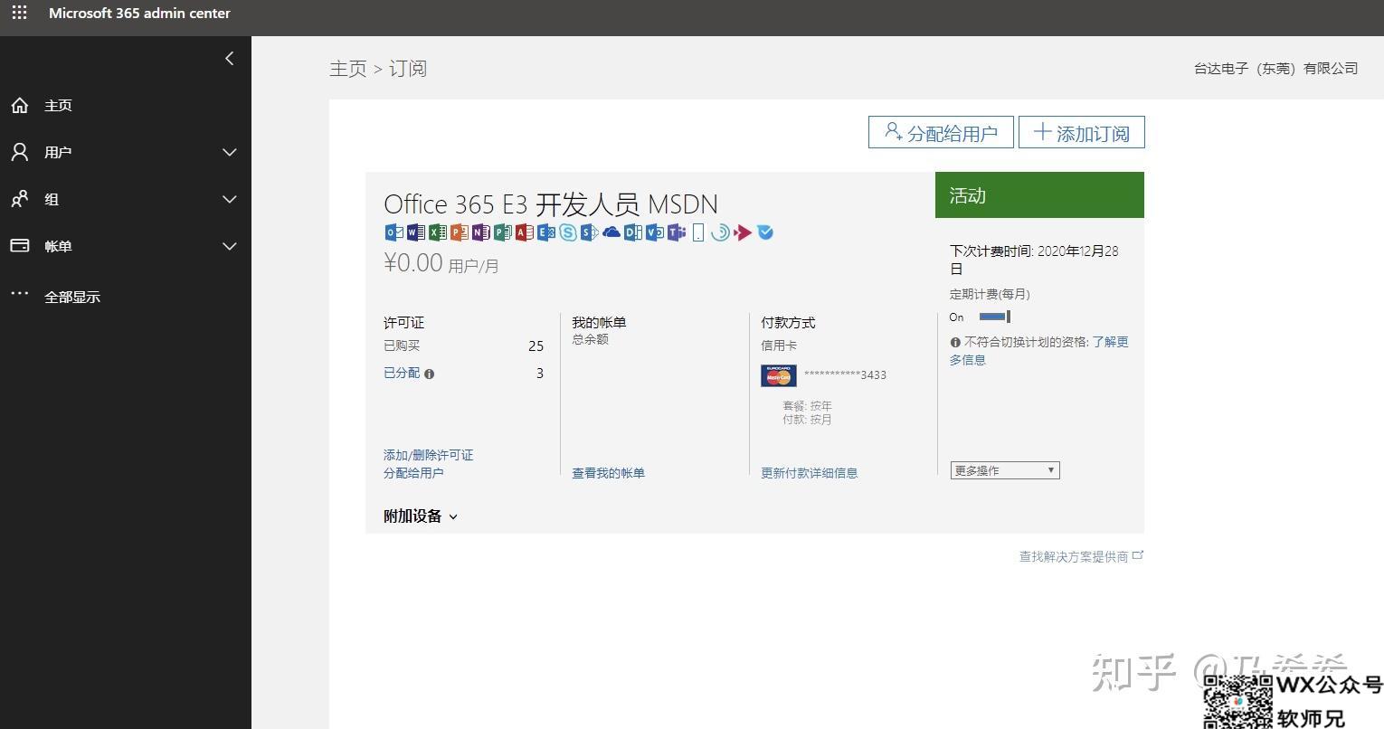Click the Publisher app icon
This screenshot has width=1384, height=729.
click(503, 232)
